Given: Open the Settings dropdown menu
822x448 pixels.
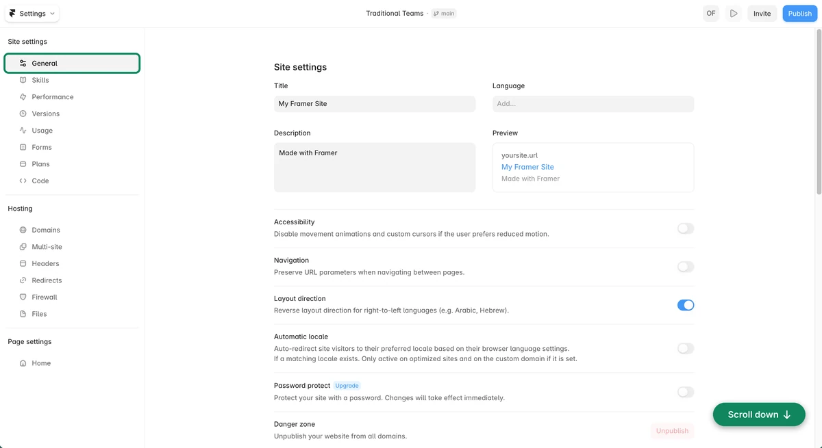Looking at the screenshot, I should [32, 14].
